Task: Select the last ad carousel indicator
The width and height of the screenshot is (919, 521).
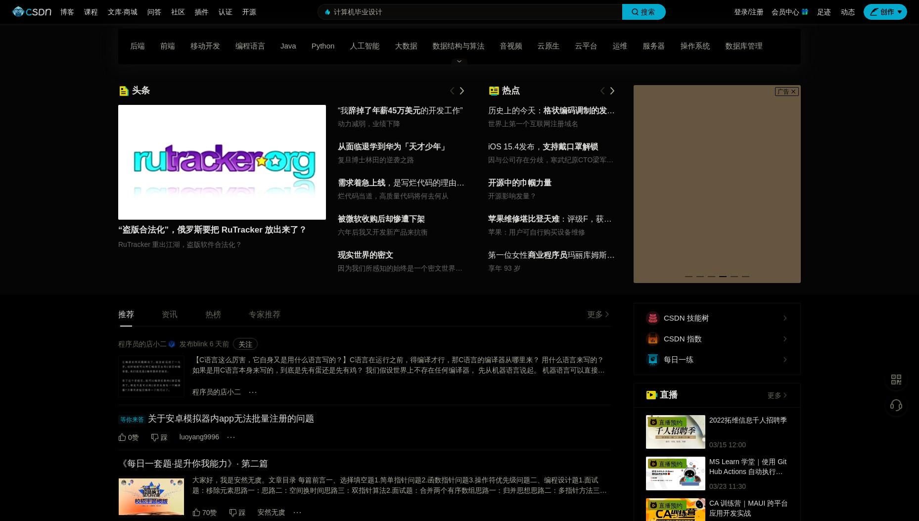Action: pos(745,277)
